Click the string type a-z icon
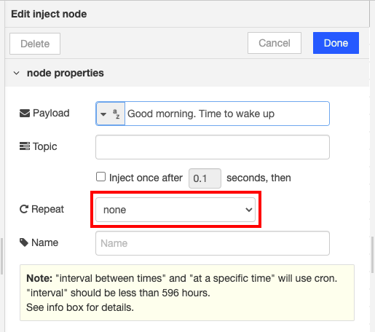 117,114
